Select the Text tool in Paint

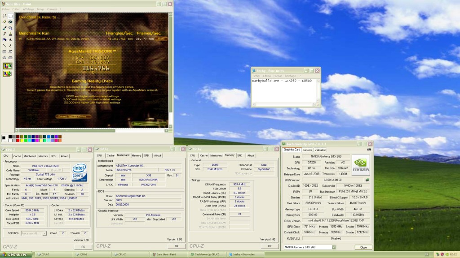[11, 40]
